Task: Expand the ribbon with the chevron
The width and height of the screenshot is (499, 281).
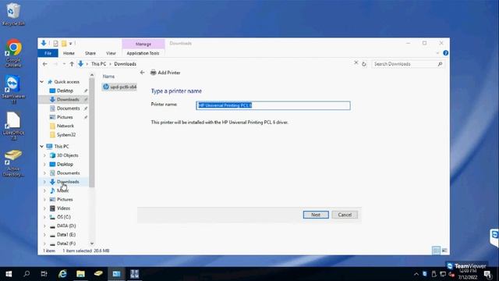Action: pyautogui.click(x=437, y=53)
